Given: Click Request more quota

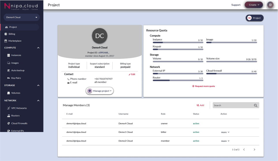Looking at the screenshot, I should tap(204, 86).
